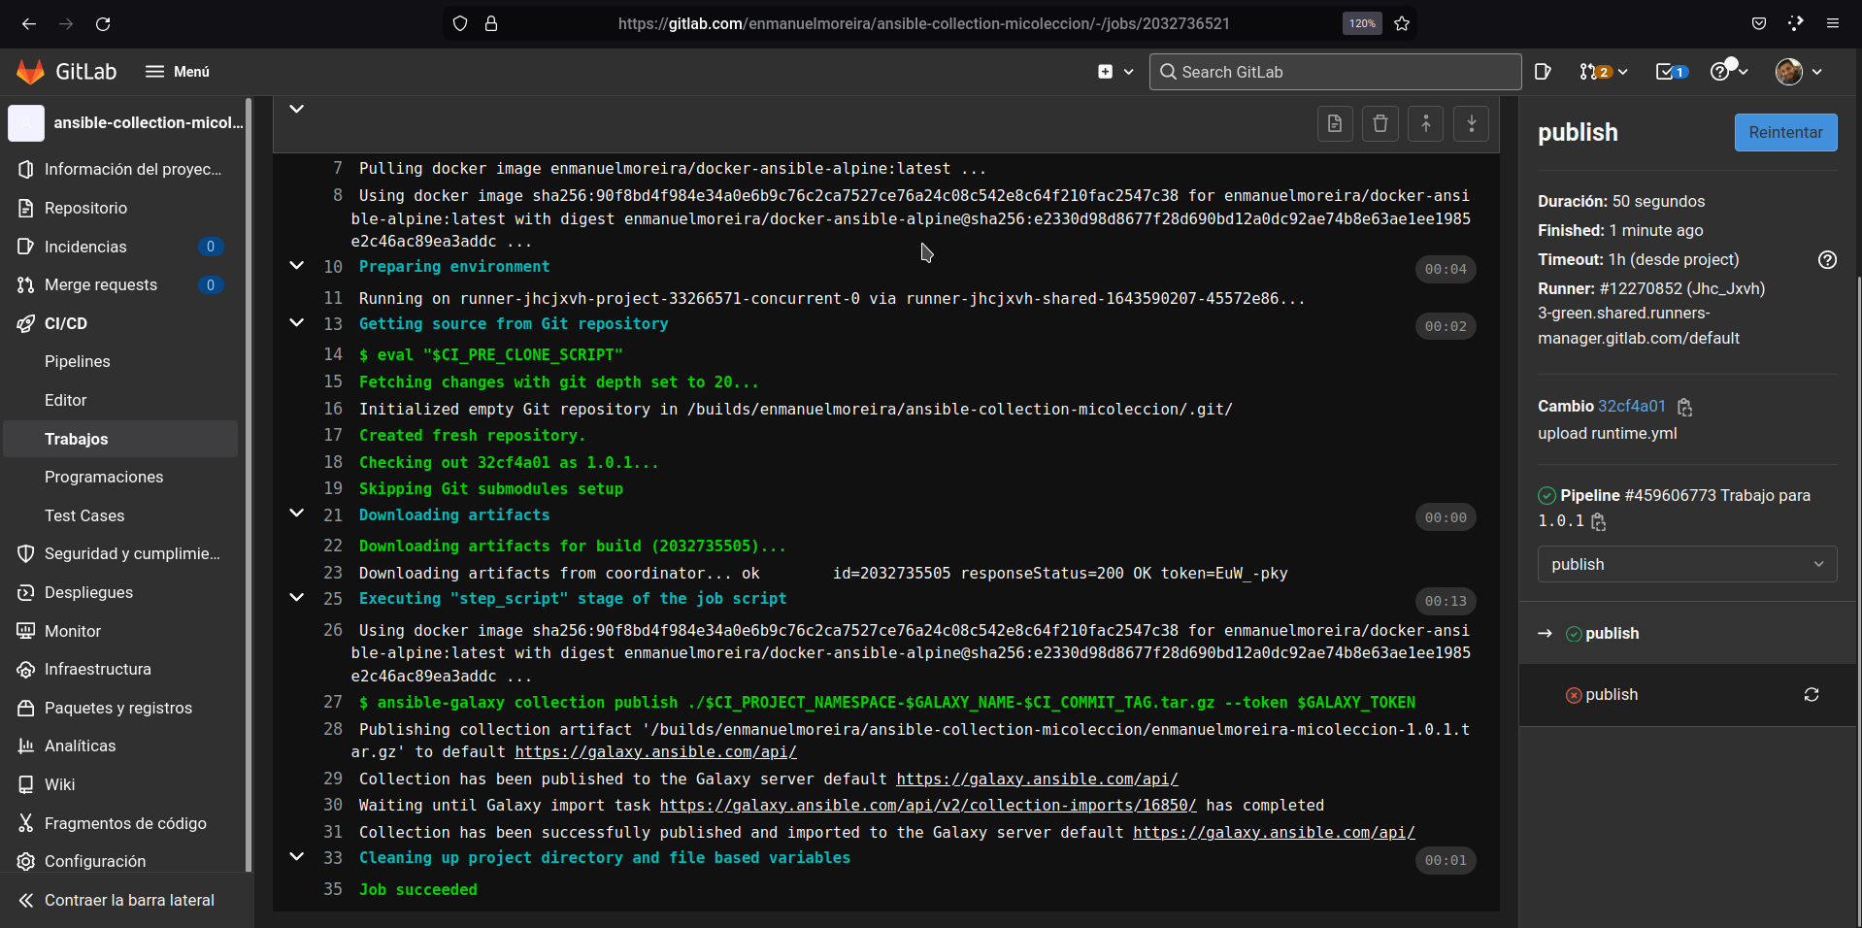This screenshot has width=1862, height=928.
Task: Collapse the Cleaning up project directory section
Action: 297,856
